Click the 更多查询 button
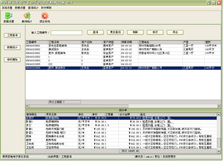 (x=115, y=32)
